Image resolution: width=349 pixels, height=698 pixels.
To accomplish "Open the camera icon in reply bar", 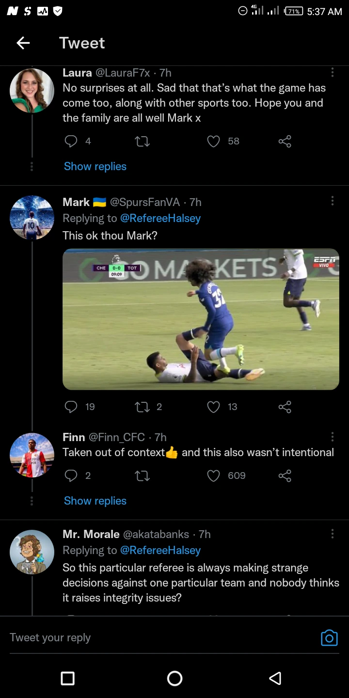I will click(x=329, y=637).
